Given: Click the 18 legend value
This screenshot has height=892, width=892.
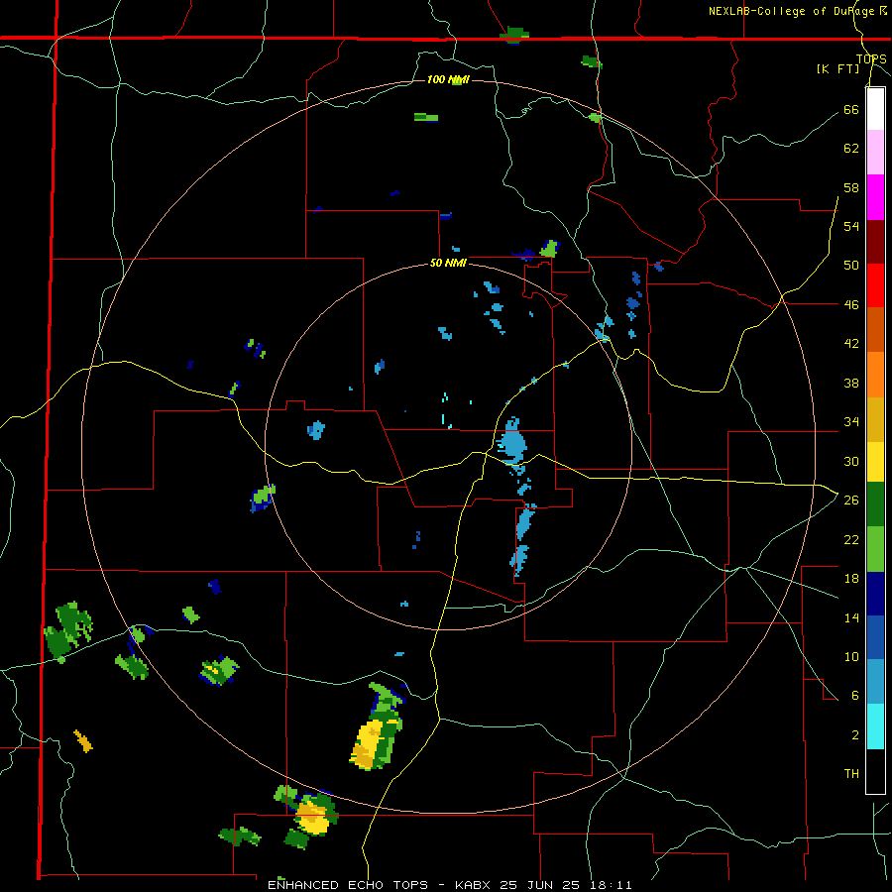Looking at the screenshot, I should pos(851,579).
